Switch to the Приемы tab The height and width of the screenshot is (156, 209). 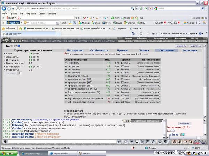pos(122,50)
